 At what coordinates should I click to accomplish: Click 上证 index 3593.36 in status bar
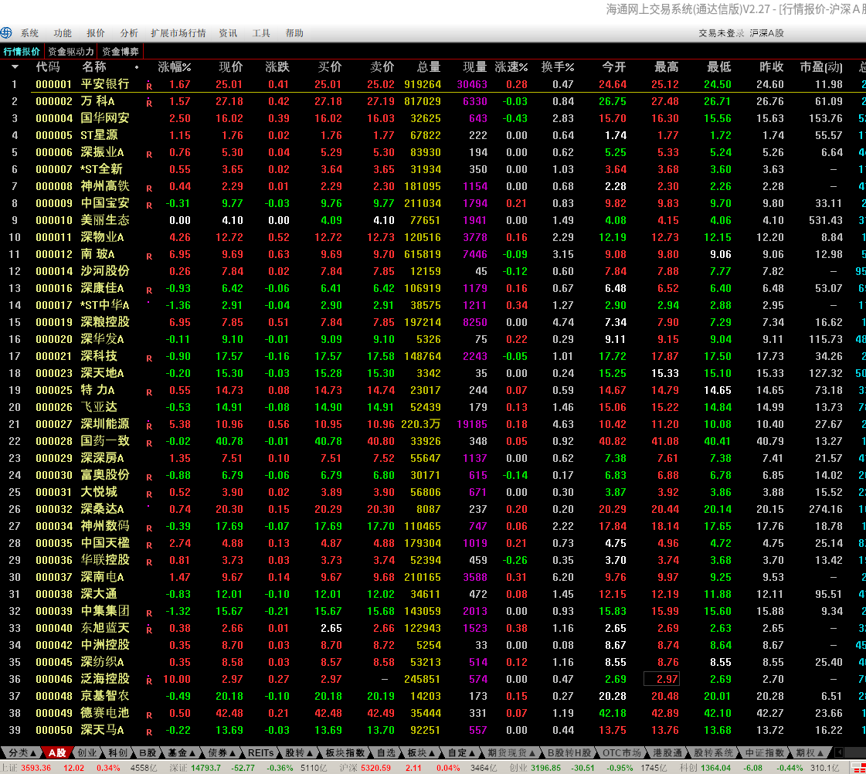pos(36,768)
